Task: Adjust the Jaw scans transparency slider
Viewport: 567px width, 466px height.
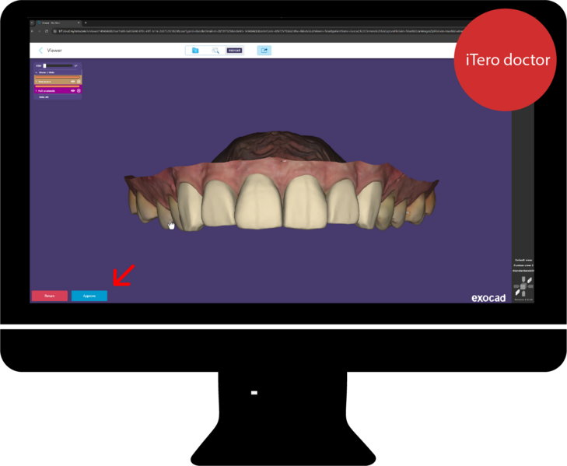Action: (58, 77)
